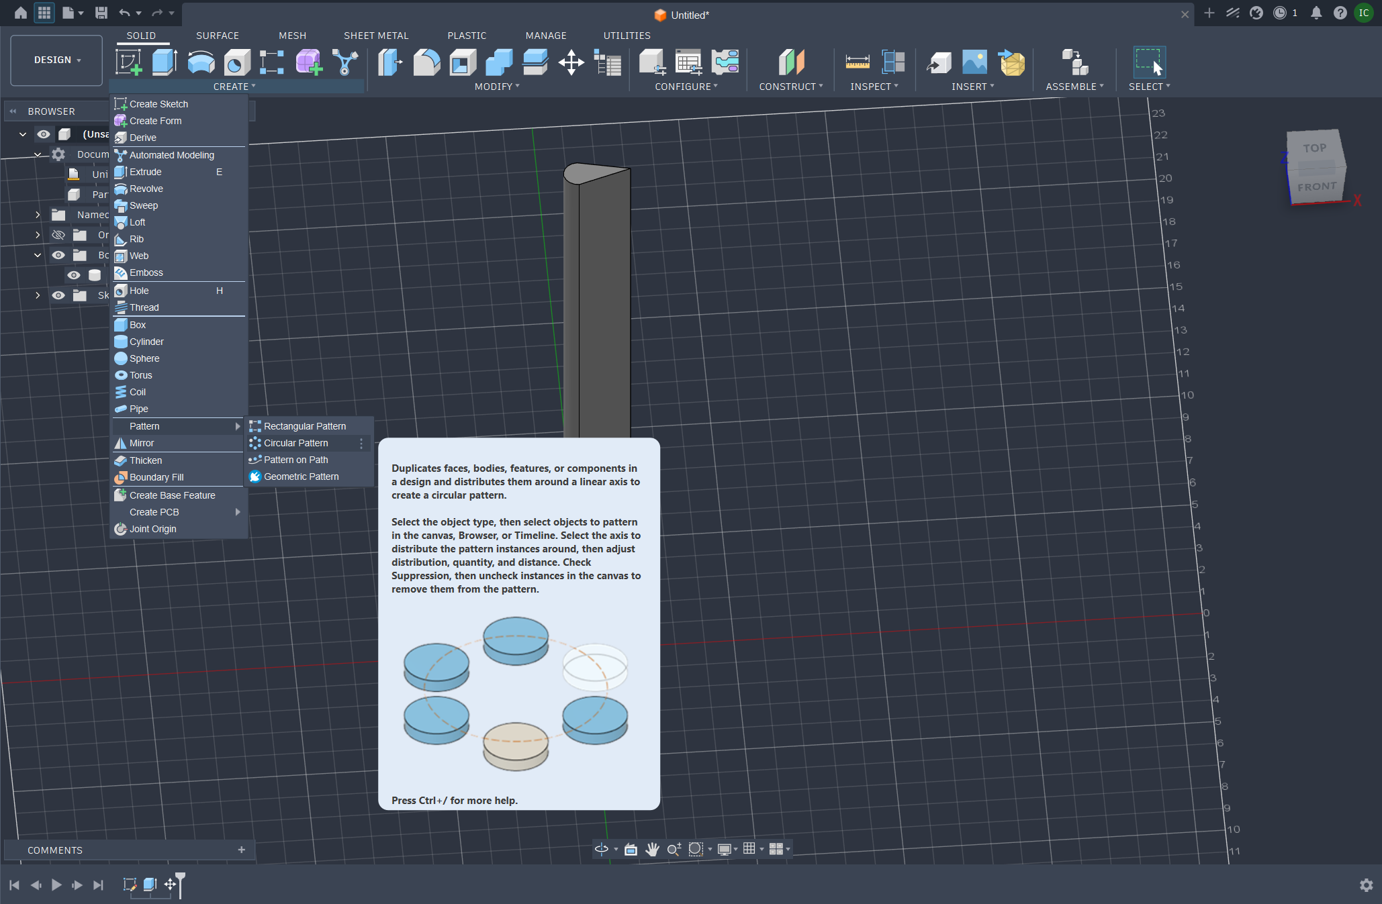Collapse the Document Settings node
This screenshot has height=904, width=1382.
pyautogui.click(x=38, y=154)
